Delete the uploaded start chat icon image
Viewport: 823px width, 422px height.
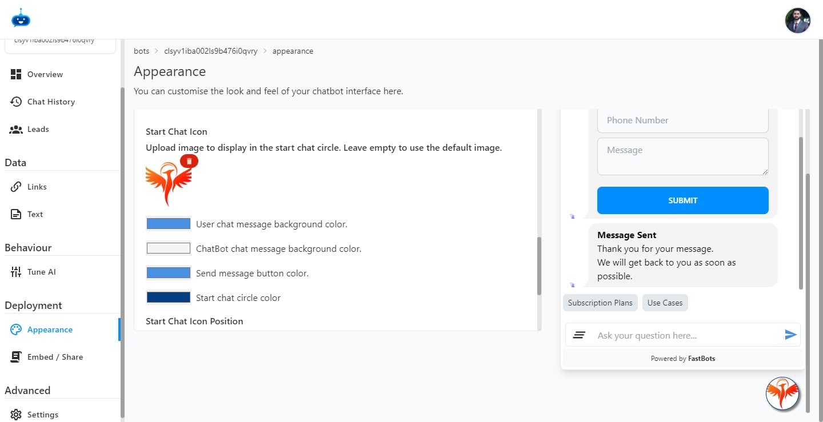189,160
